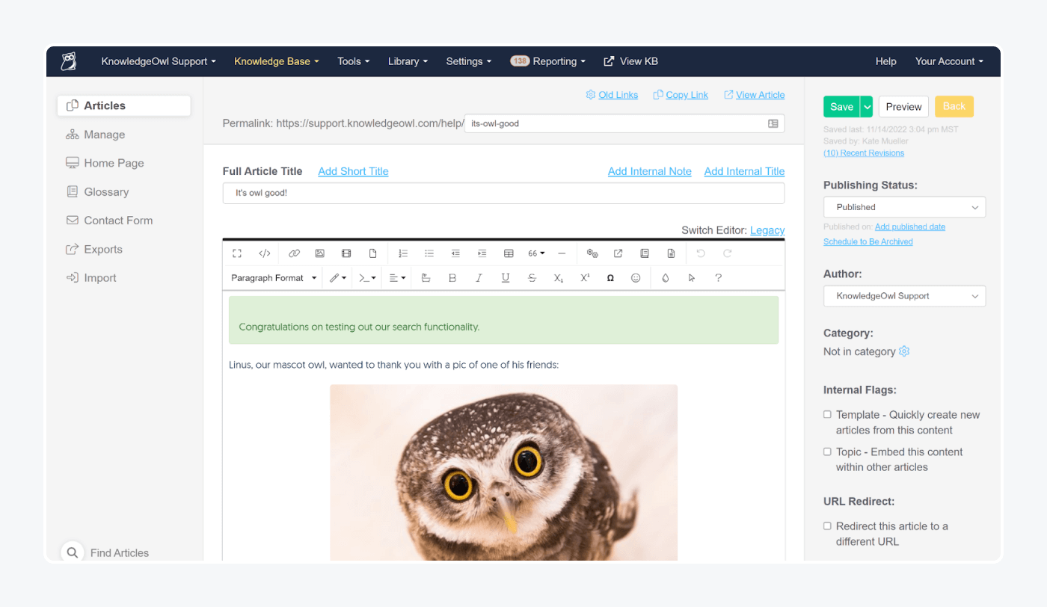1047x607 pixels.
Task: Insert a video via editor toolbar
Action: coord(346,253)
